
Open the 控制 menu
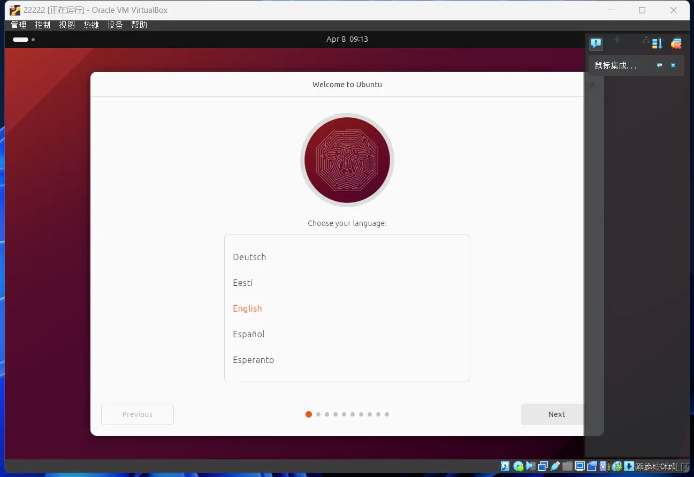(43, 25)
